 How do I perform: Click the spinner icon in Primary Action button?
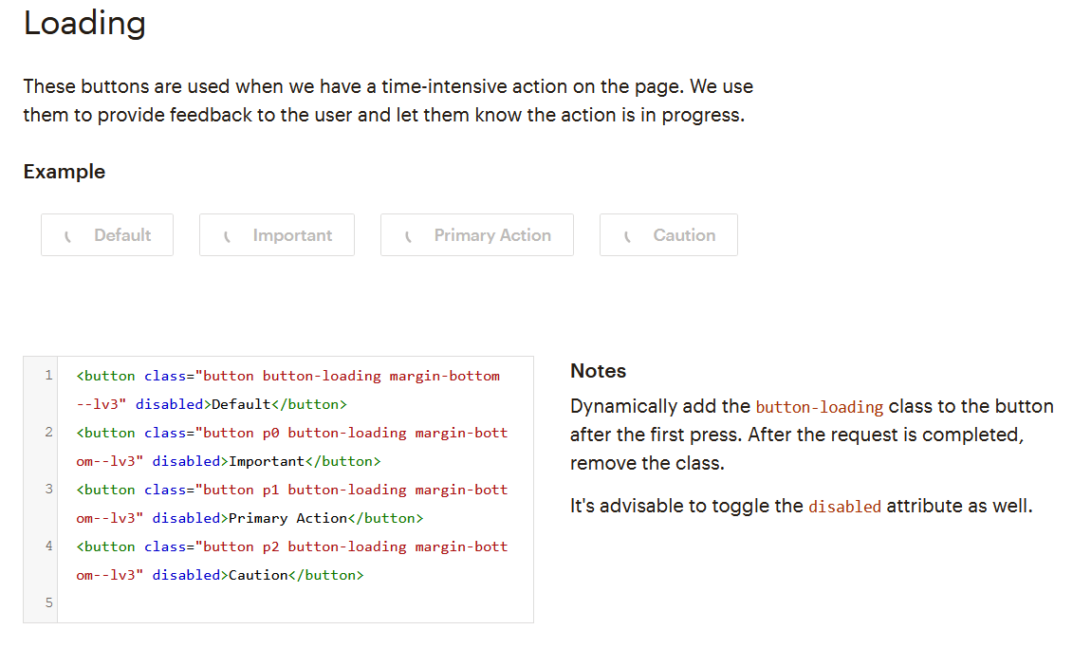tap(408, 234)
